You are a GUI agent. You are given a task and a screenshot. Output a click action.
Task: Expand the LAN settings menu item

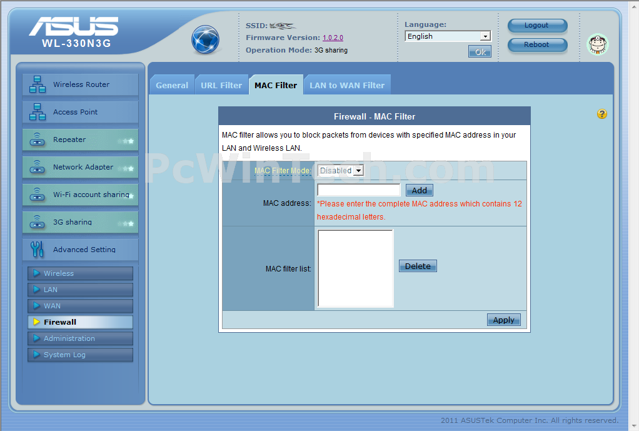coord(80,290)
